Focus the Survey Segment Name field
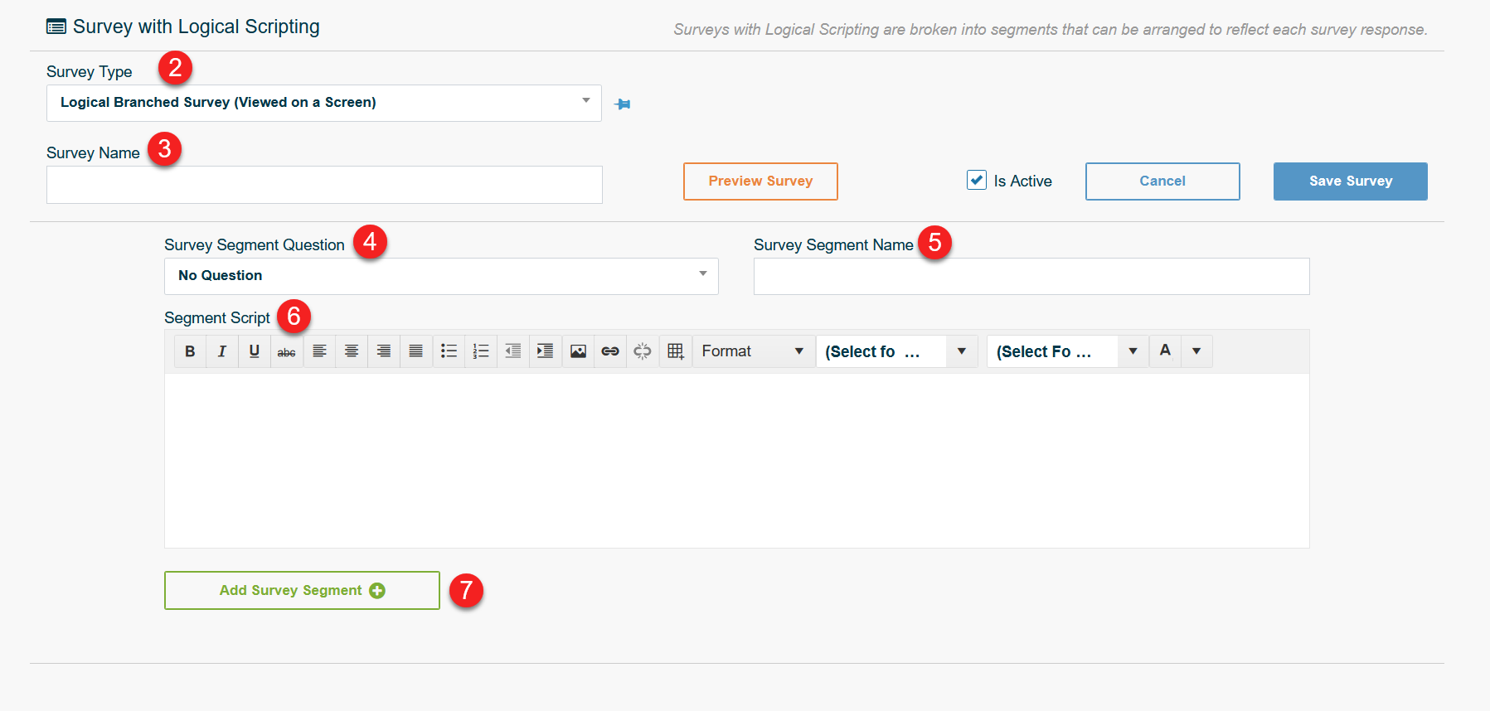 (x=1031, y=276)
